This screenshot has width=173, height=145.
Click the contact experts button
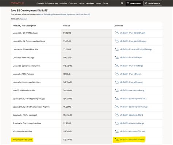click(x=153, y=3)
